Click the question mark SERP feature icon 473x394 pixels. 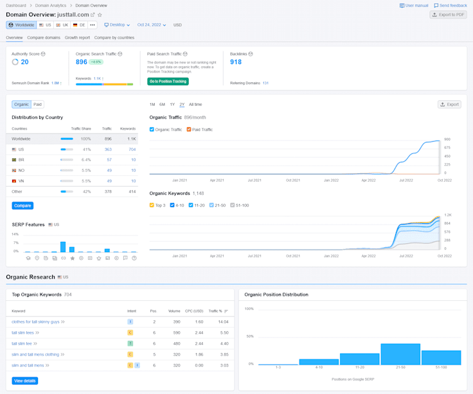134,258
